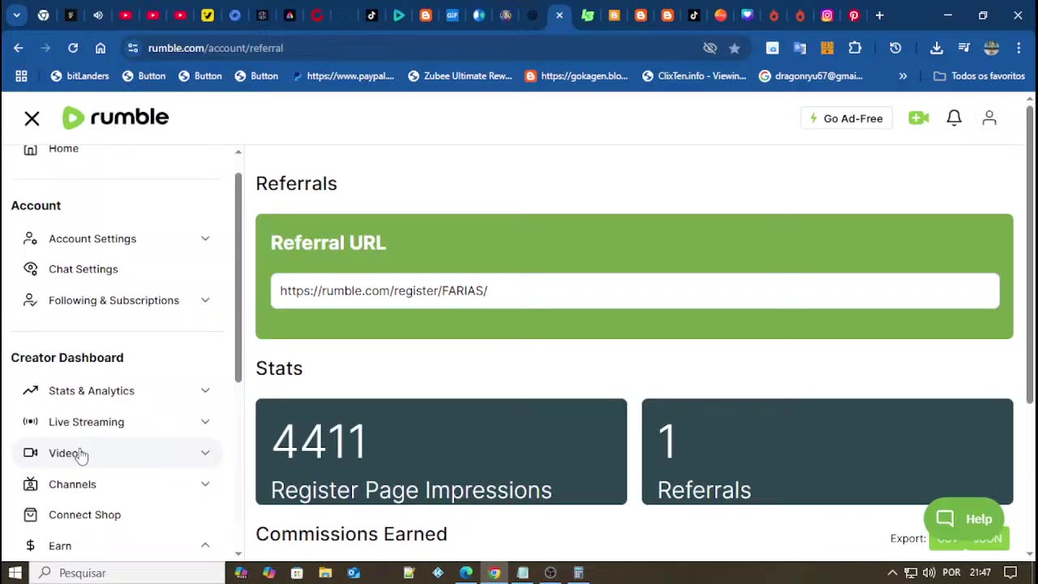Bookmark this page with the star icon

(x=734, y=48)
